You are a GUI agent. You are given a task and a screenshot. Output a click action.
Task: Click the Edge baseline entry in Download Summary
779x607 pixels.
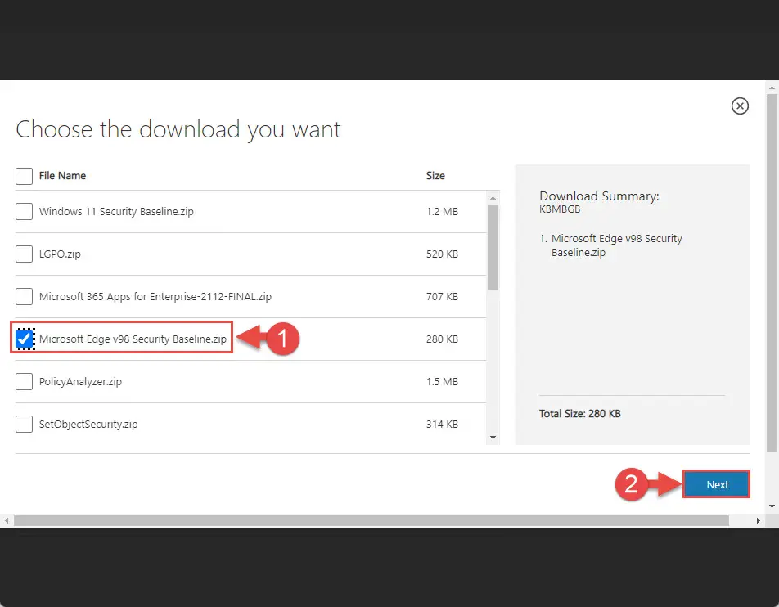616,245
